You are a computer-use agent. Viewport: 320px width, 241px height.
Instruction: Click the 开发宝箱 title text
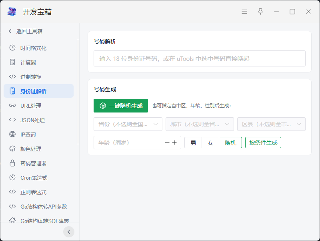37,12
